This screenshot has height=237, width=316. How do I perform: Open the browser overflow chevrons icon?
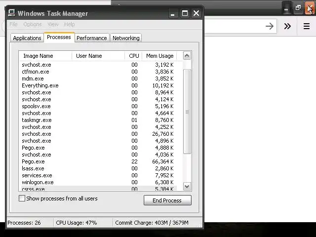click(287, 26)
